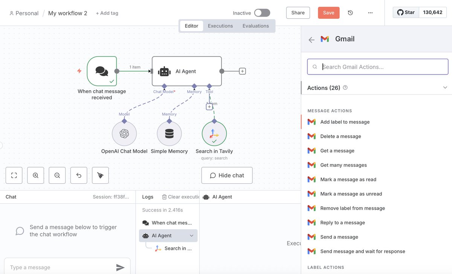Switch to the Evaluations tab
This screenshot has width=452, height=274.
click(x=256, y=26)
